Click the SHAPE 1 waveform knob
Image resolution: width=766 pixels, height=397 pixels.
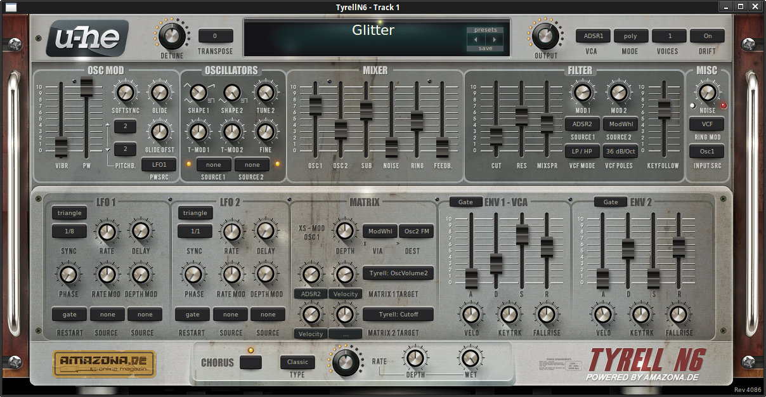click(x=198, y=93)
